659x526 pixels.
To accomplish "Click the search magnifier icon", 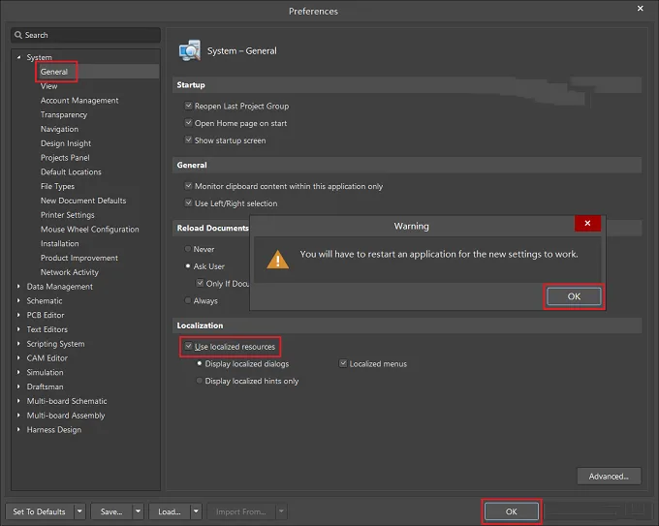I will pyautogui.click(x=18, y=35).
